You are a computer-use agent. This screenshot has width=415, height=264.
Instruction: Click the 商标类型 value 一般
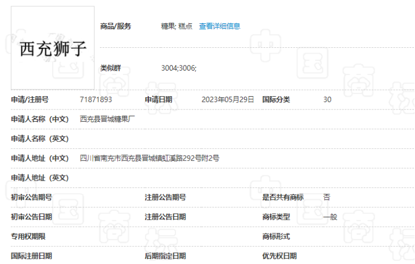[330, 217]
